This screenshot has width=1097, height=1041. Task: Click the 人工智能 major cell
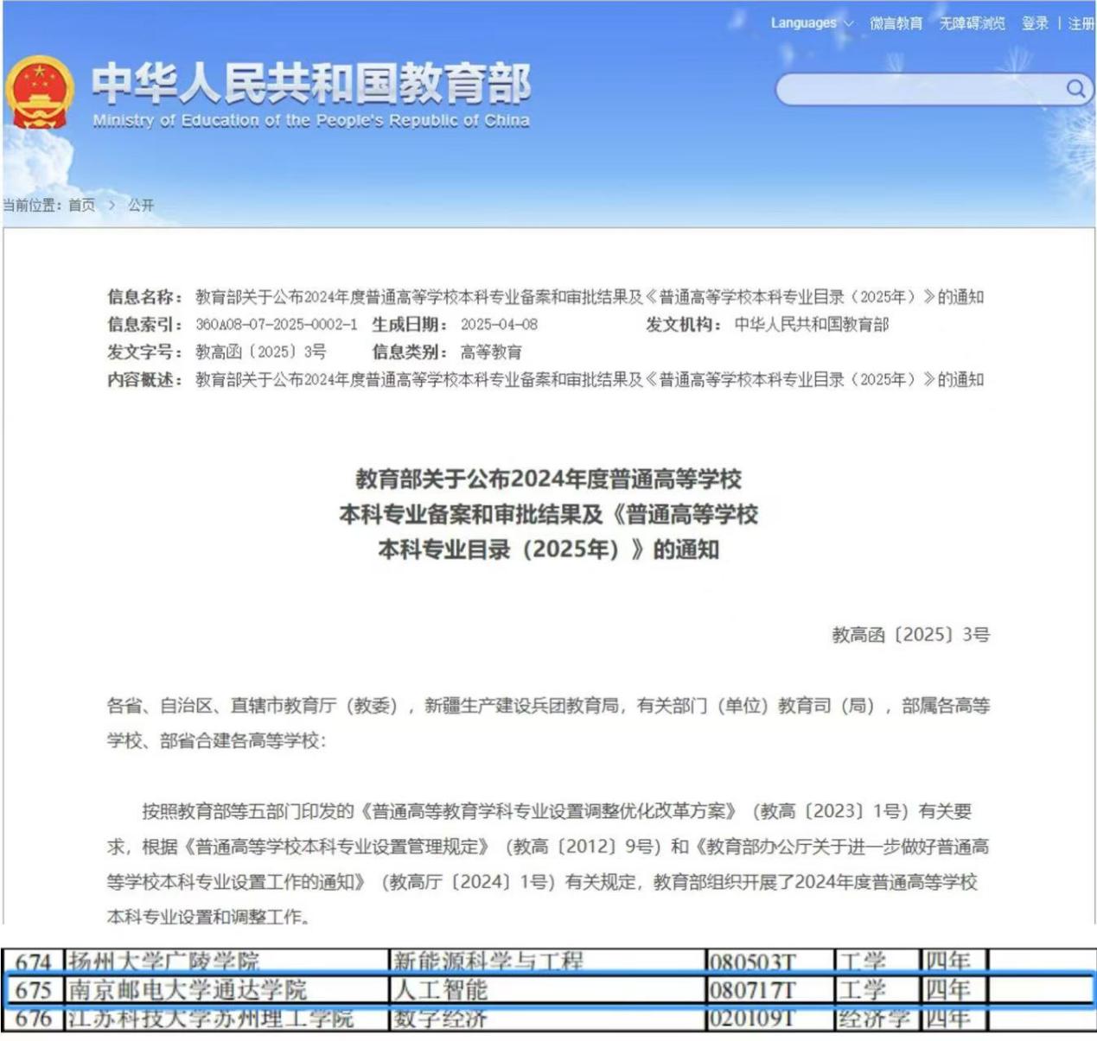[440, 989]
